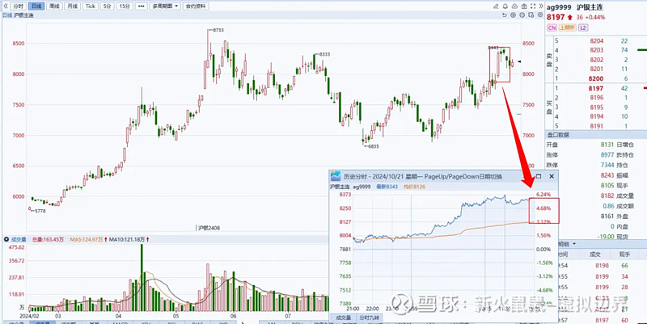Click the 上期所 exchange tag

(568, 27)
